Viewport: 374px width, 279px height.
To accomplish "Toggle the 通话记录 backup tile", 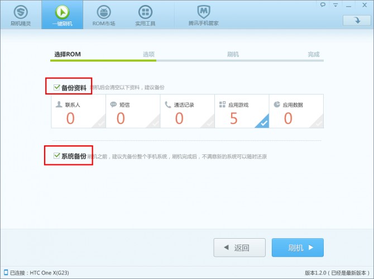I will [188, 111].
